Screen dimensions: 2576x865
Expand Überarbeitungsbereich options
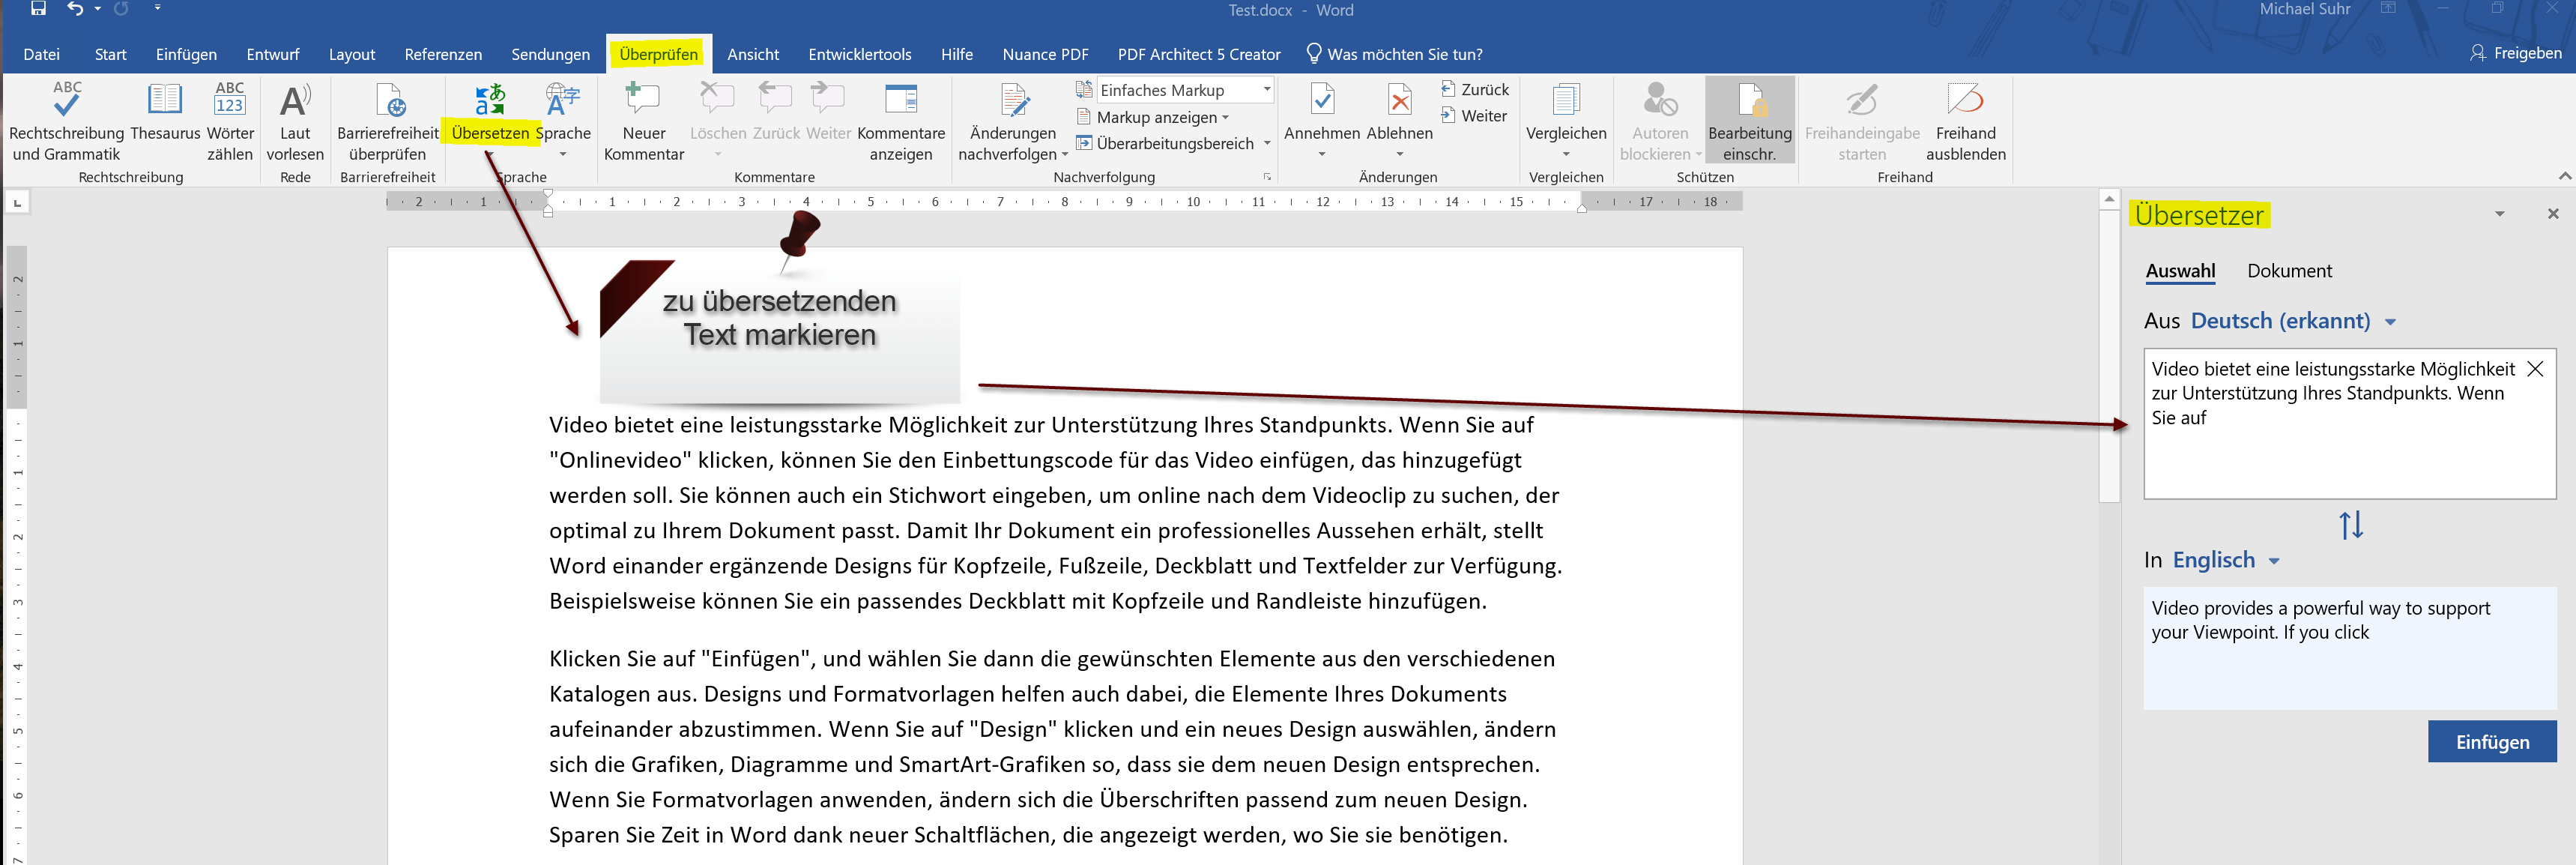click(1267, 144)
